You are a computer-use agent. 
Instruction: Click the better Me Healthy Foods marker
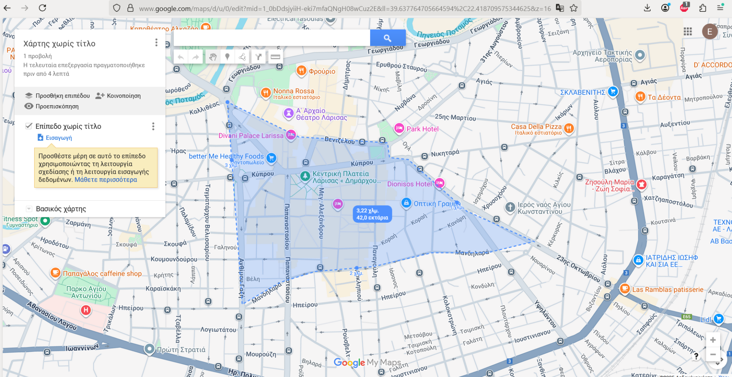coord(271,158)
